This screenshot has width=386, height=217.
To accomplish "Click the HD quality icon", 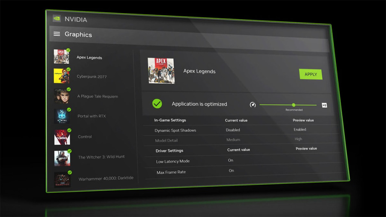I will click(x=324, y=105).
